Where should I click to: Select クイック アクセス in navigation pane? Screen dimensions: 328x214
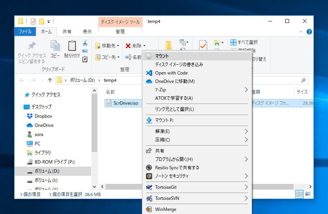pos(46,95)
